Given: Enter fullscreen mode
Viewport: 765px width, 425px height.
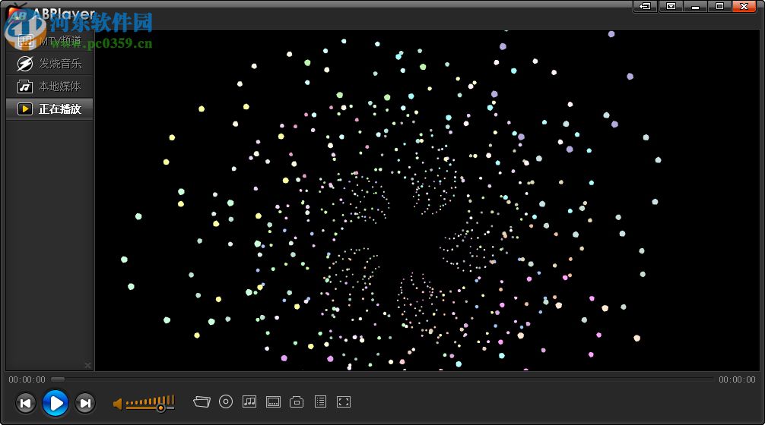Looking at the screenshot, I should click(344, 401).
